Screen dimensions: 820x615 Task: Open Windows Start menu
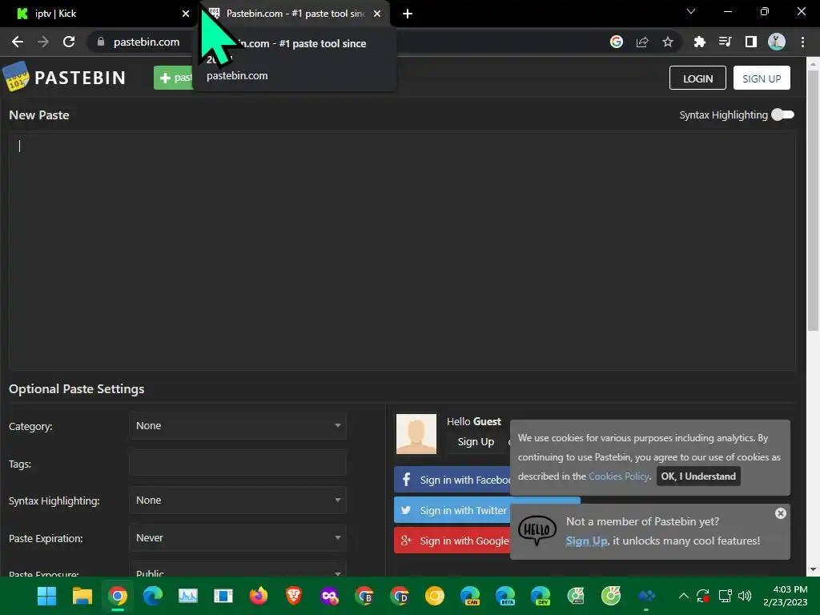click(x=47, y=596)
